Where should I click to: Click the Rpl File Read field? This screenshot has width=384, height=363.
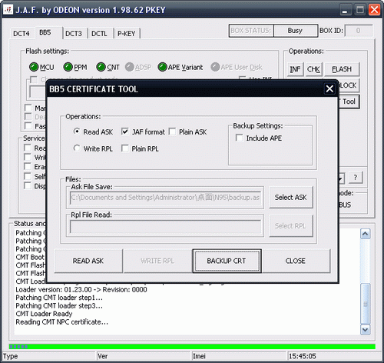(165, 226)
